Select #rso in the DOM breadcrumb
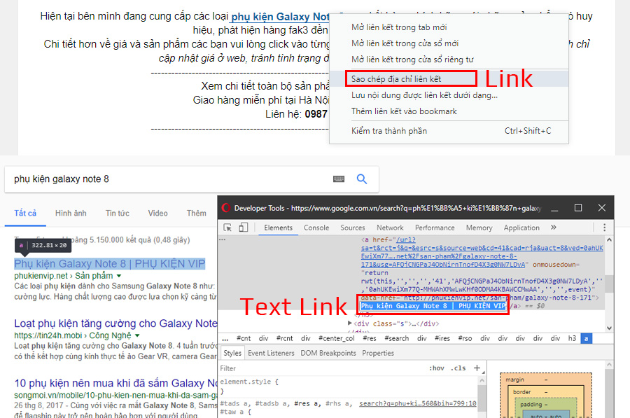This screenshot has width=630, height=418. (x=465, y=338)
